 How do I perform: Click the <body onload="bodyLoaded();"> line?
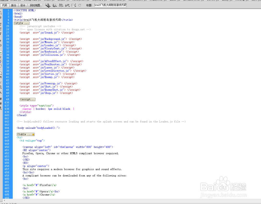click(38, 128)
